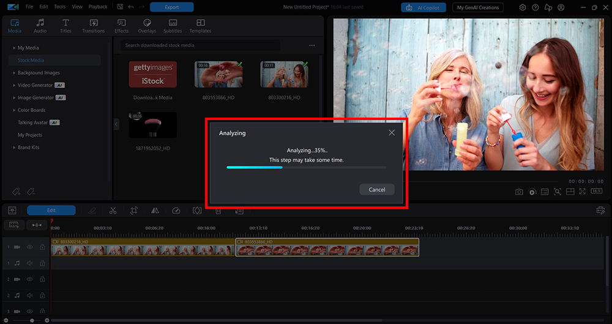This screenshot has height=324, width=612.
Task: Click the remove tag icon in the media panel
Action: tap(31, 192)
